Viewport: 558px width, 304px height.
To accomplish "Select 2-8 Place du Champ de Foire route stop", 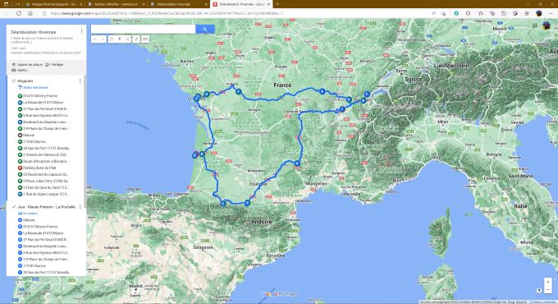I will [x=46, y=260].
